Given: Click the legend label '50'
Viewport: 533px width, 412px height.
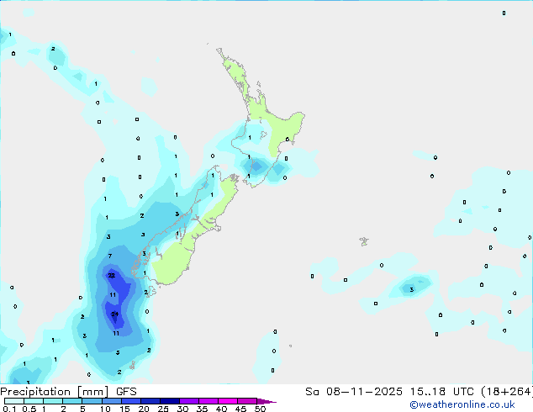Looking at the screenshot, I should point(260,409).
